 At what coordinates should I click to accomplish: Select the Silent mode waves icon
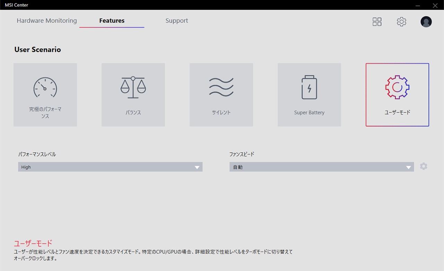pos(221,87)
